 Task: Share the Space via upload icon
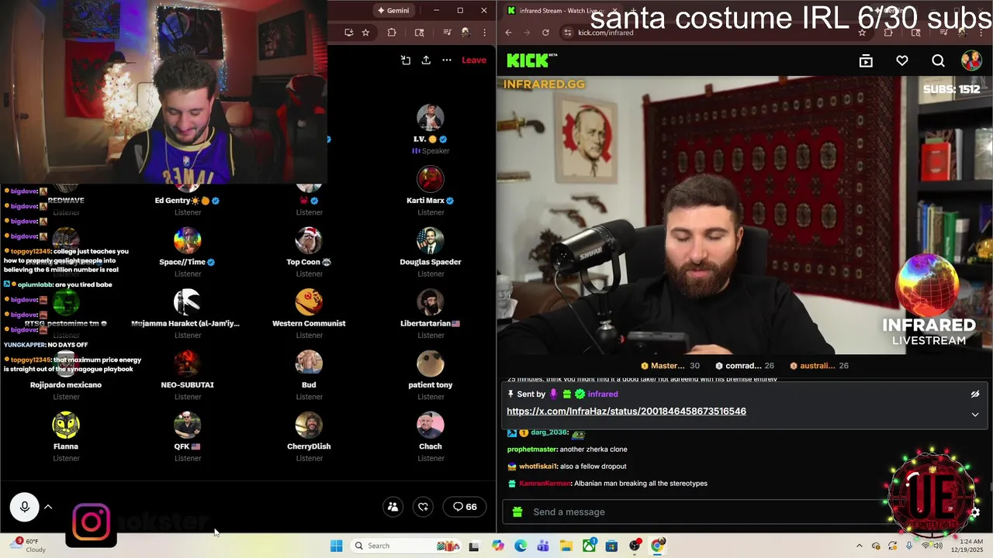pyautogui.click(x=426, y=60)
